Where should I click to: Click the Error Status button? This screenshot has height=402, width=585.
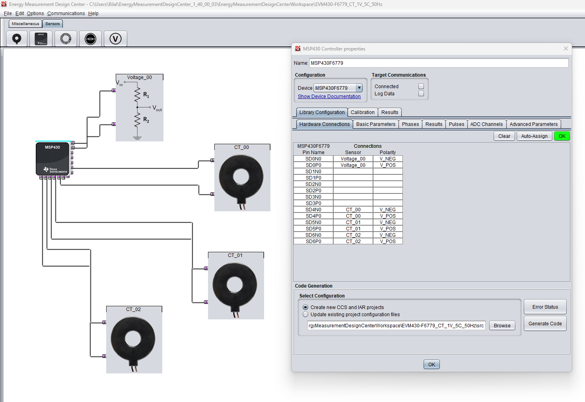coord(545,307)
